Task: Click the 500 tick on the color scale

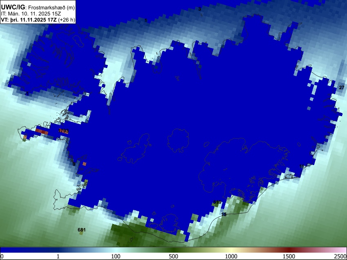Action: (173, 256)
